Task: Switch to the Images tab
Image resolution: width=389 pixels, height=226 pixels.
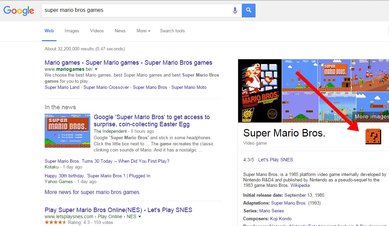Action: (x=72, y=31)
